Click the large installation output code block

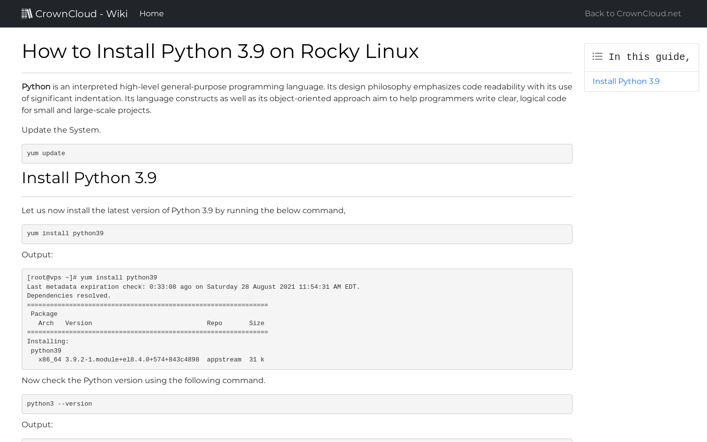297,319
